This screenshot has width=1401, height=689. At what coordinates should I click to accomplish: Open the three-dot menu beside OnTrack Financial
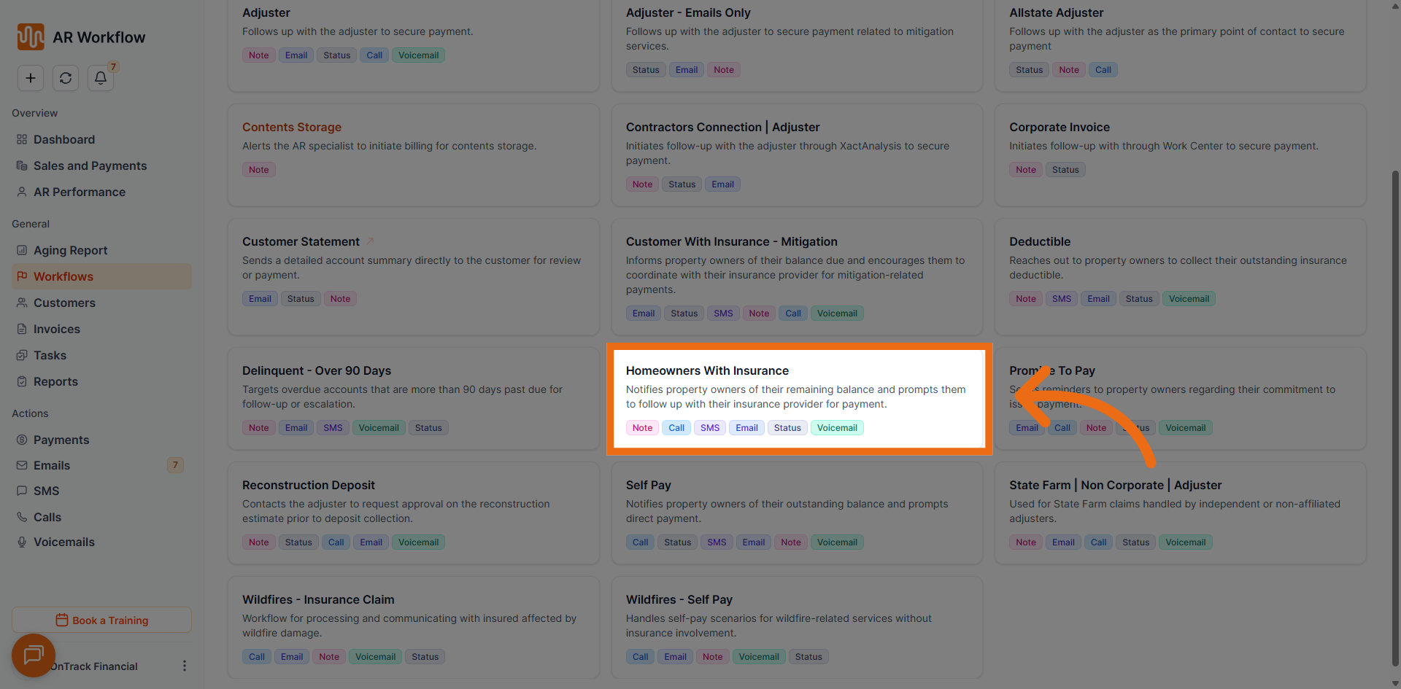pos(184,666)
